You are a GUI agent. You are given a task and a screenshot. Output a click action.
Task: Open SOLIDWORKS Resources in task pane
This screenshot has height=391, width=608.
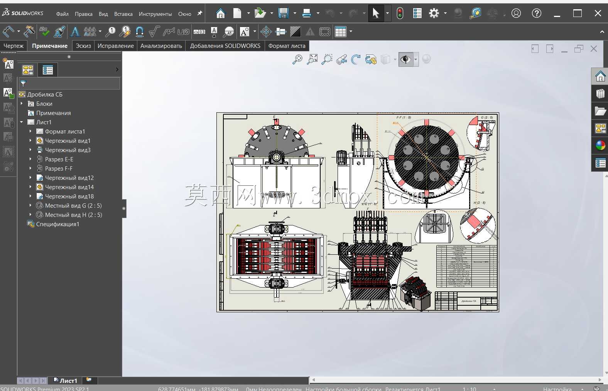[600, 76]
